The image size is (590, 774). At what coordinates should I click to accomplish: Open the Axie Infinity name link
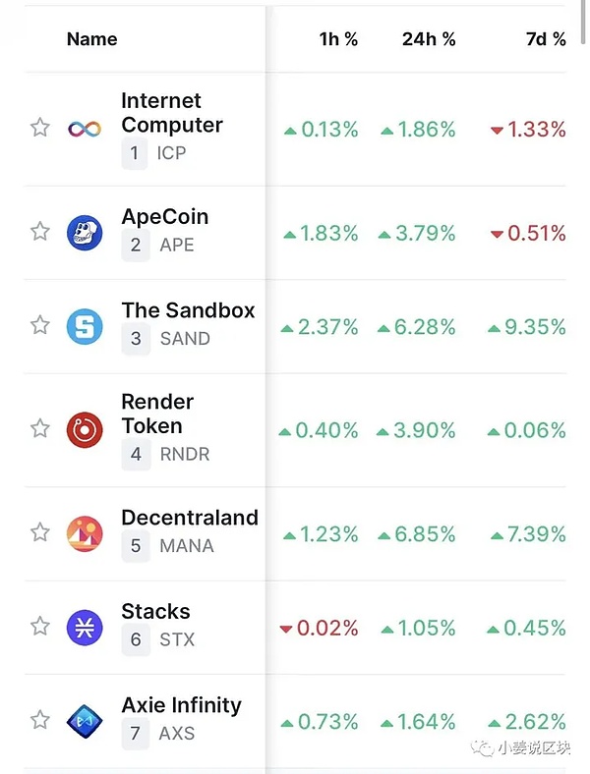[x=181, y=705]
